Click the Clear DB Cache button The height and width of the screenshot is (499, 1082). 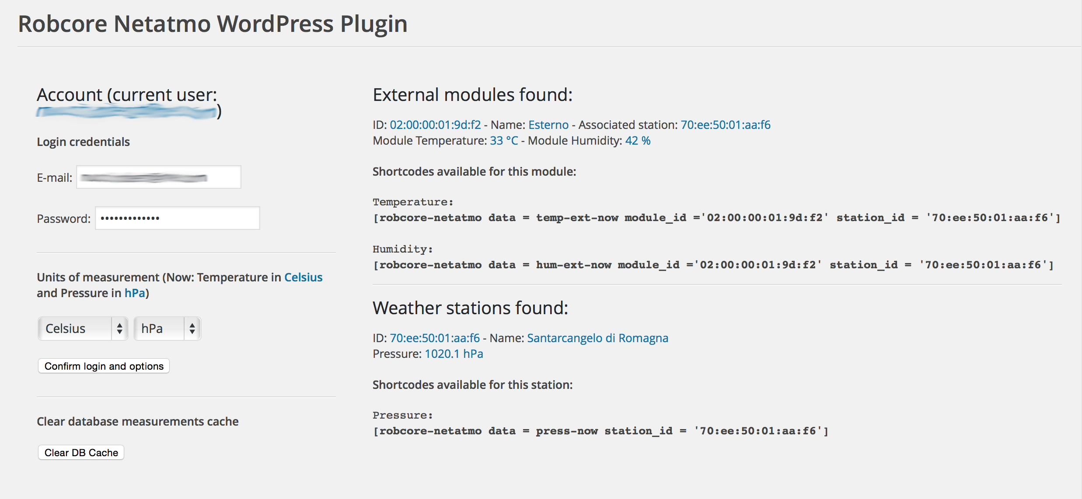point(81,453)
